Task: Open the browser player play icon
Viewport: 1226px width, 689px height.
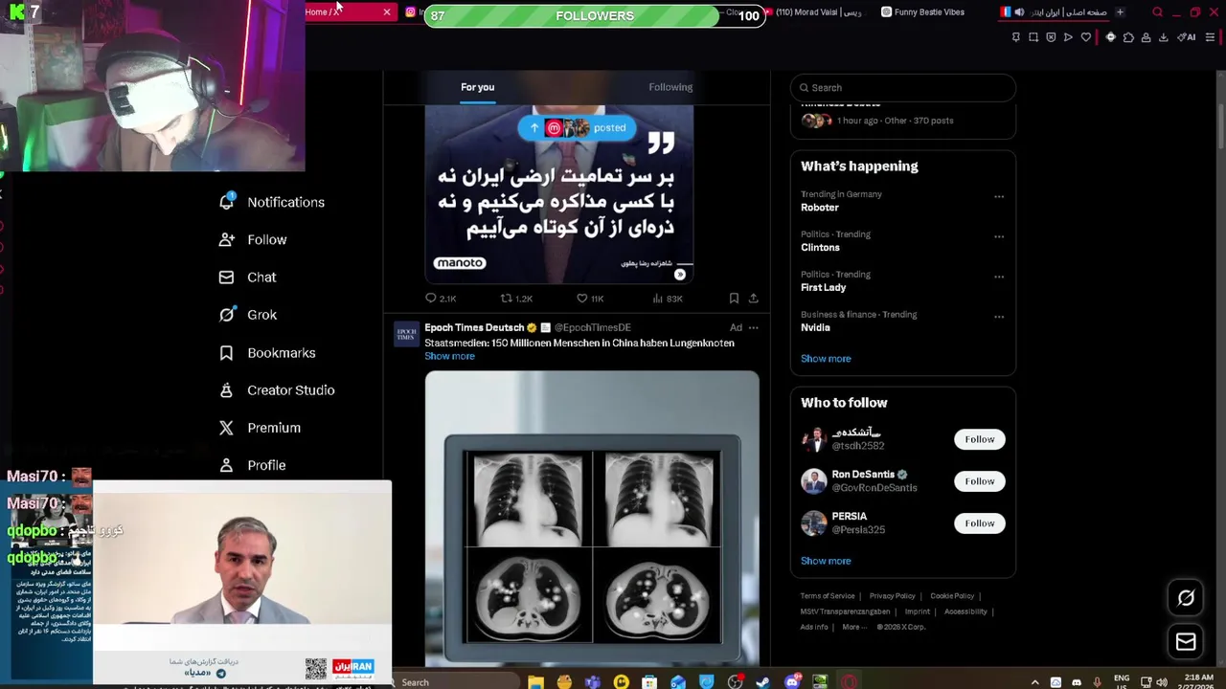Action: pyautogui.click(x=1068, y=37)
